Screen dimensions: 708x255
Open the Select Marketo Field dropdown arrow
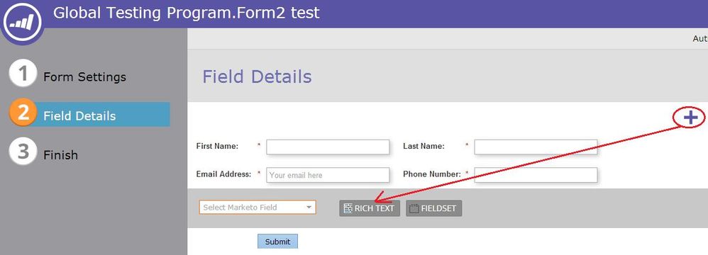click(309, 208)
